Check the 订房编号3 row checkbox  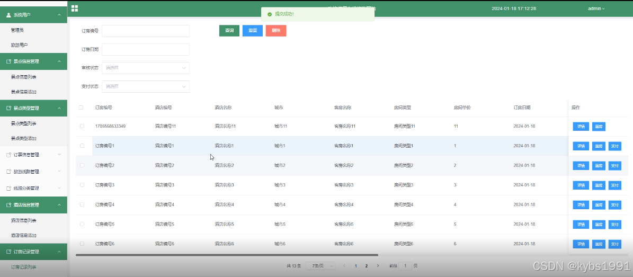82,184
